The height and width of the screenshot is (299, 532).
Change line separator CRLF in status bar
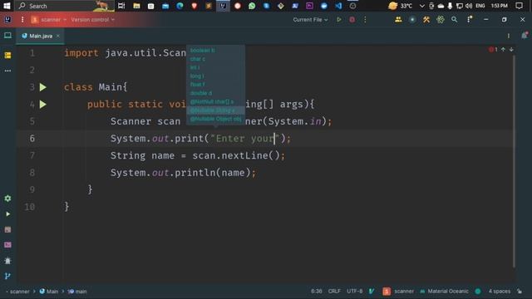coord(334,292)
